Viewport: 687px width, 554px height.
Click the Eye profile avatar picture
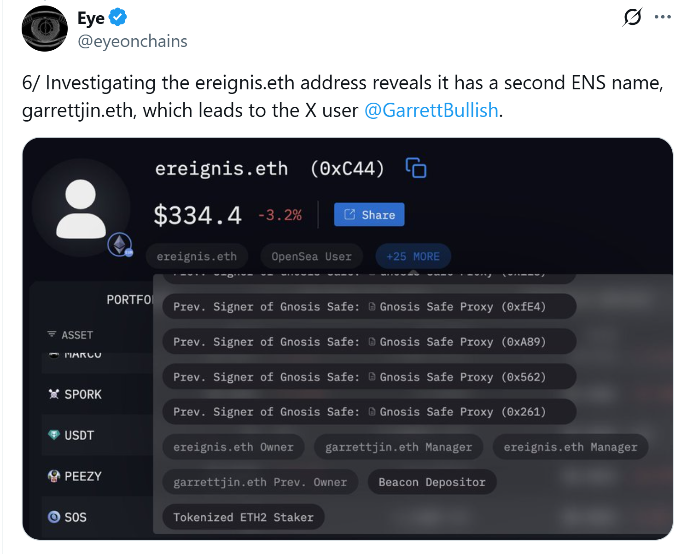[45, 29]
